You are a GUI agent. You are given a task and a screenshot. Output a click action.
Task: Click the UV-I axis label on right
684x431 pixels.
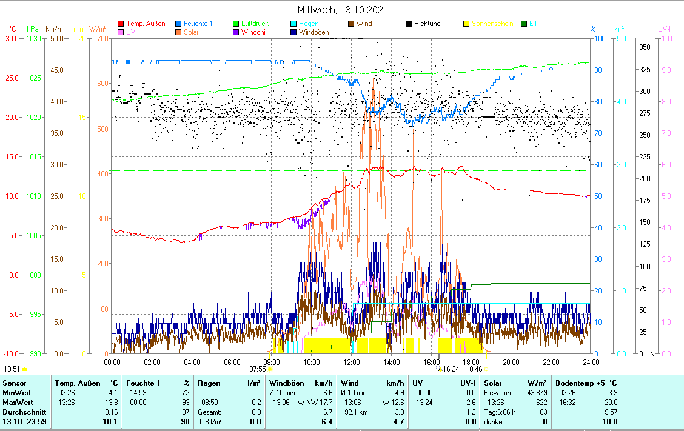[664, 28]
